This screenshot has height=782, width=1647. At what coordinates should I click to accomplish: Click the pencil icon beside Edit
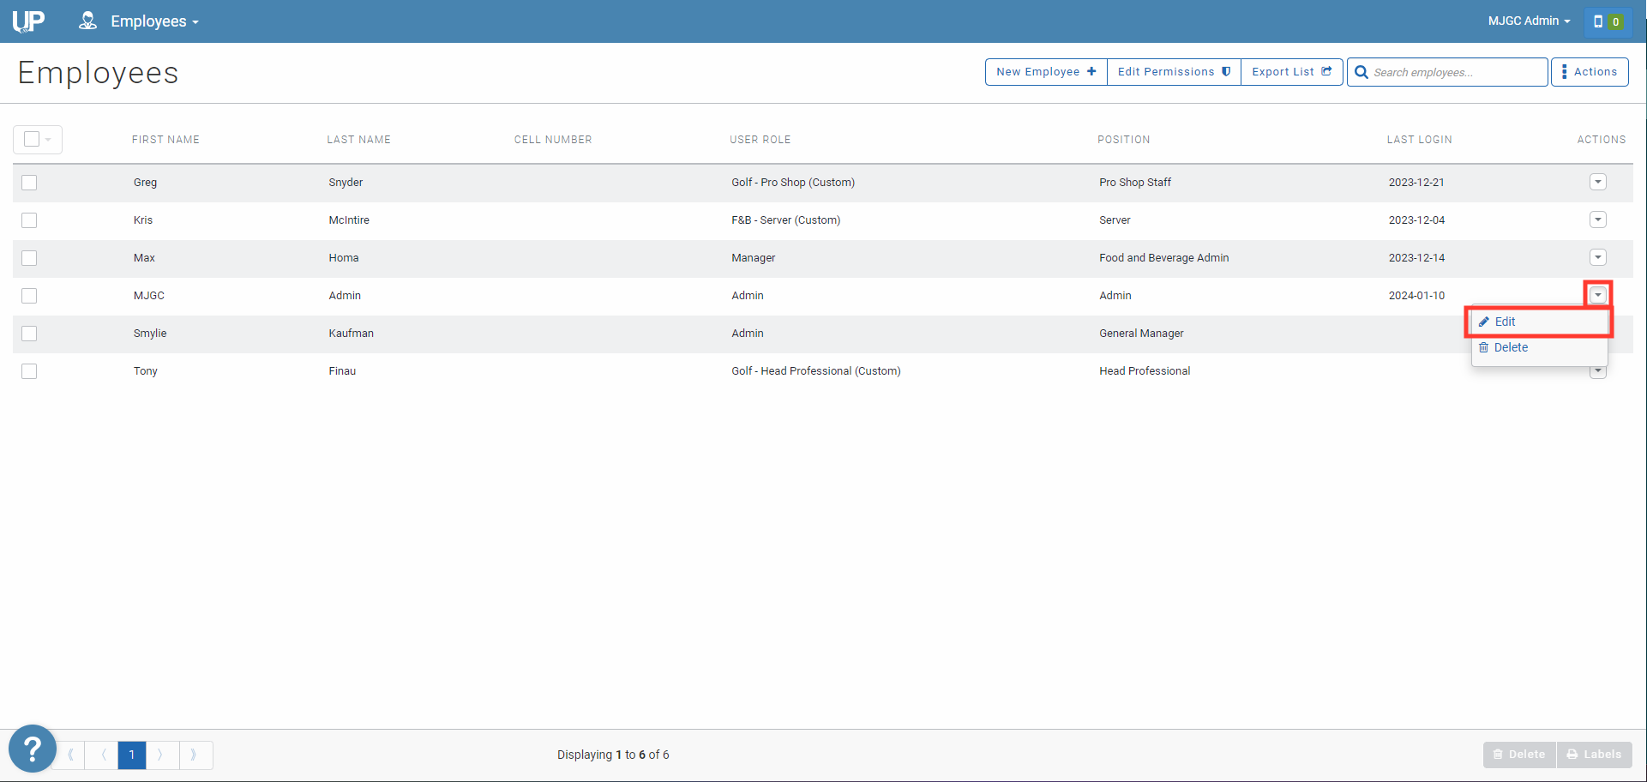point(1484,322)
